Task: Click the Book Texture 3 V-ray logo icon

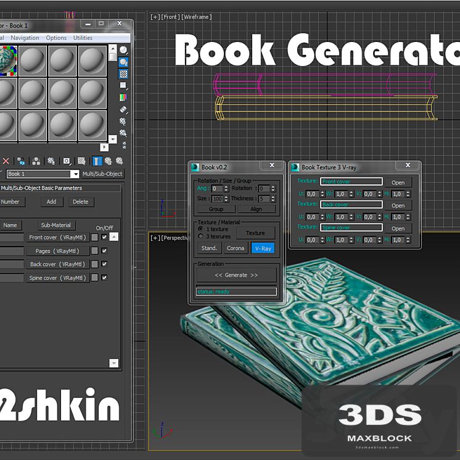Action: click(295, 167)
